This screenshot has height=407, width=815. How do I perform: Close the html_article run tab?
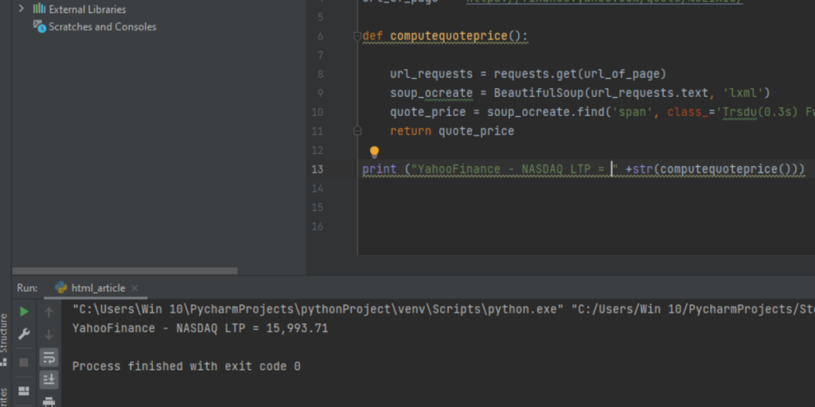point(135,288)
